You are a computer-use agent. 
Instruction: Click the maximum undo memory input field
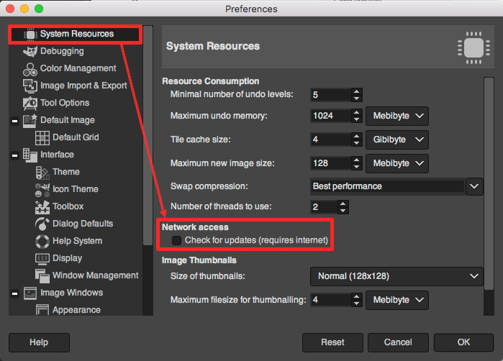pos(331,116)
